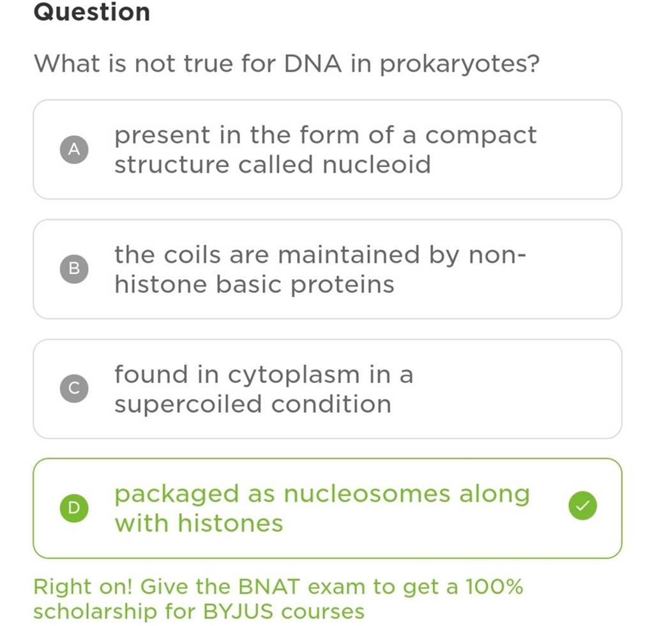Screen dimensions: 654x626
Task: Select option C about supercoiled cytoplasm DNA
Action: (x=327, y=388)
